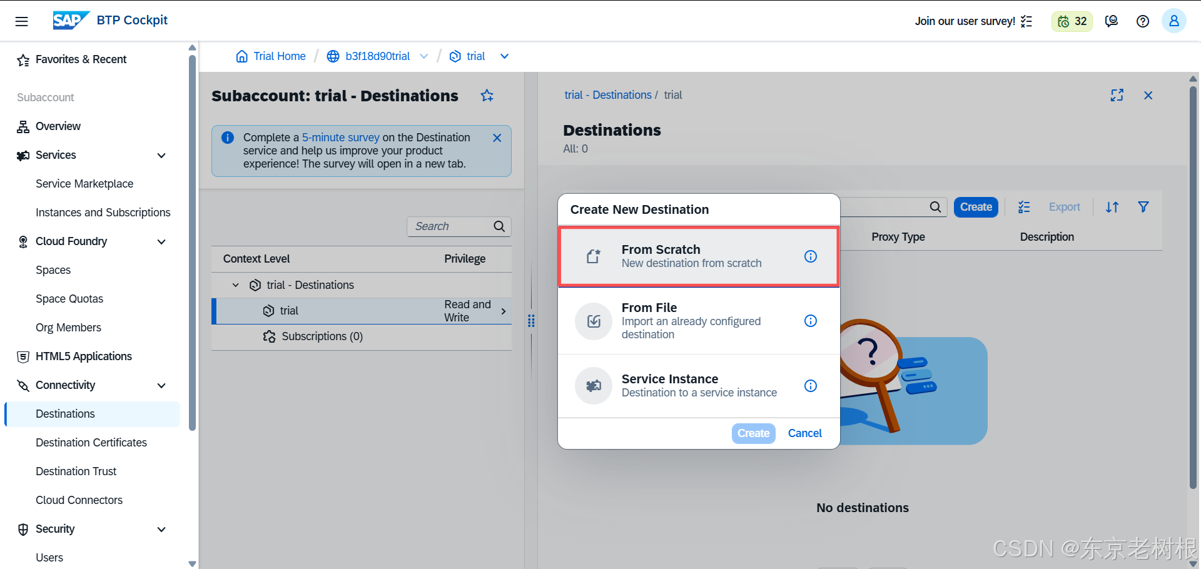Click trial - Destinations breadcrumb link

(x=607, y=95)
